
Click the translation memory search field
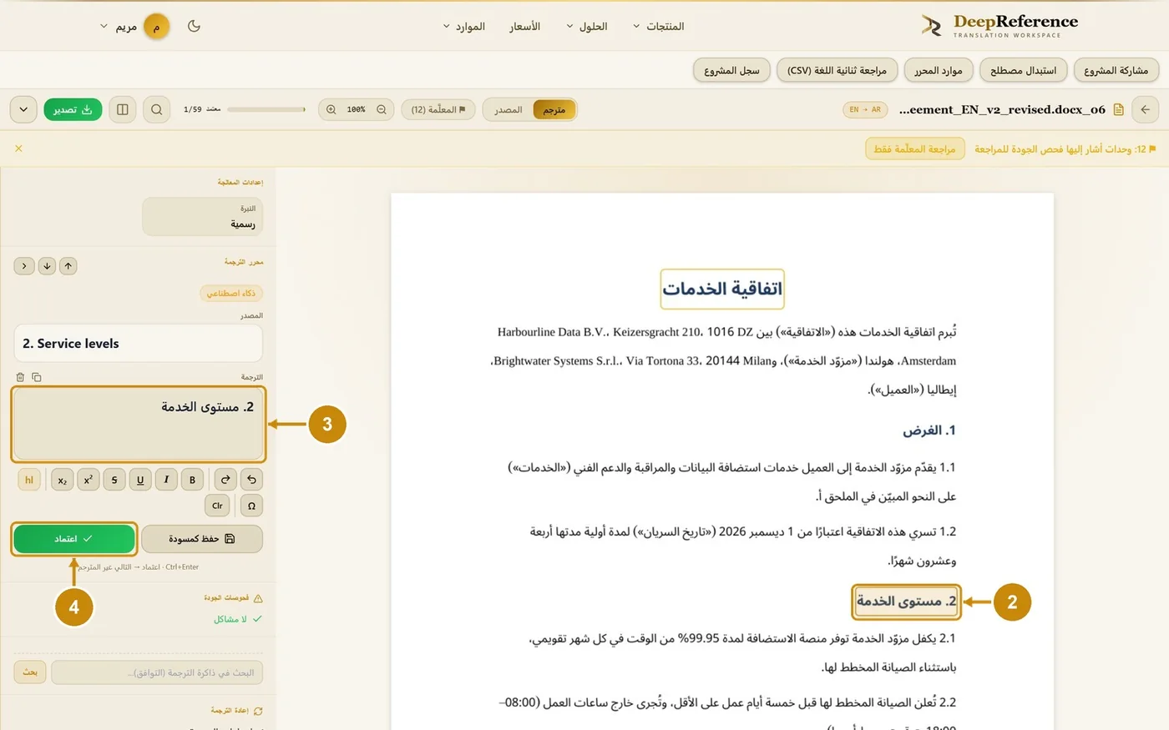[x=157, y=672]
